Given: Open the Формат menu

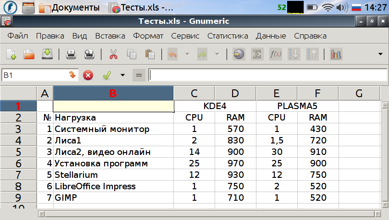Looking at the screenshot, I should pos(148,36).
